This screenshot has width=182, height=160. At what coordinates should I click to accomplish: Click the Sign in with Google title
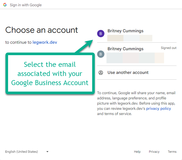[26, 5]
